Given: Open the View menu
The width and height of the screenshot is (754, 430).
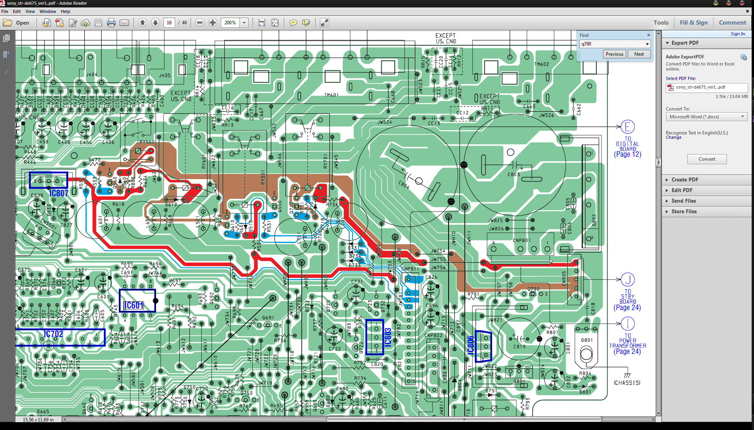Looking at the screenshot, I should click(x=30, y=11).
